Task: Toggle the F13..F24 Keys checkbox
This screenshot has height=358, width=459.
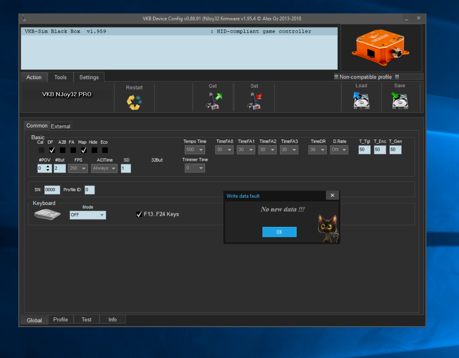Action: coord(139,214)
